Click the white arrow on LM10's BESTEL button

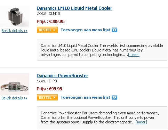[54, 30]
